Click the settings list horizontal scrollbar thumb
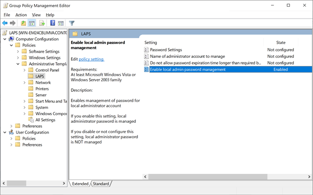Viewport: 313px width, 195px height. [208, 177]
